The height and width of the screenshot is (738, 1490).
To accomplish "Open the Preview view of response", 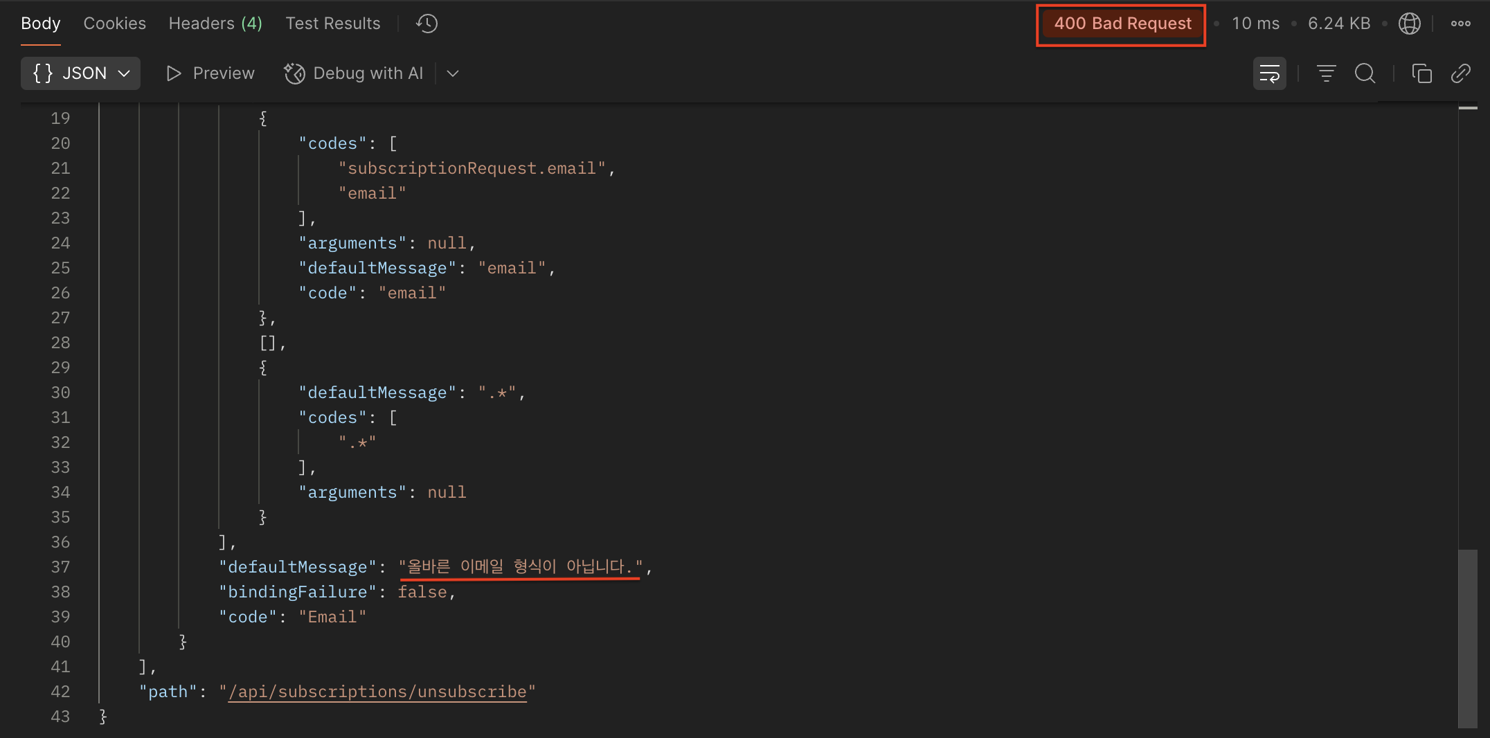I will tap(210, 73).
